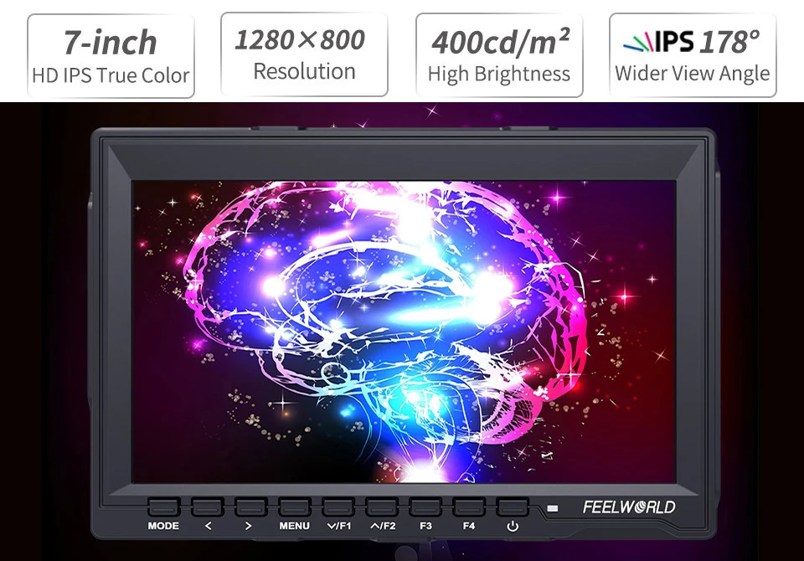Select the 400cd/m² High Brightness badge

499,55
